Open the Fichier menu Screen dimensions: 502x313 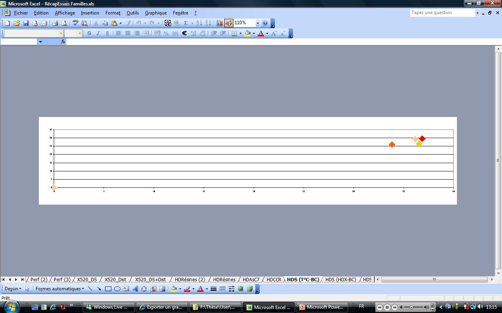pyautogui.click(x=21, y=13)
